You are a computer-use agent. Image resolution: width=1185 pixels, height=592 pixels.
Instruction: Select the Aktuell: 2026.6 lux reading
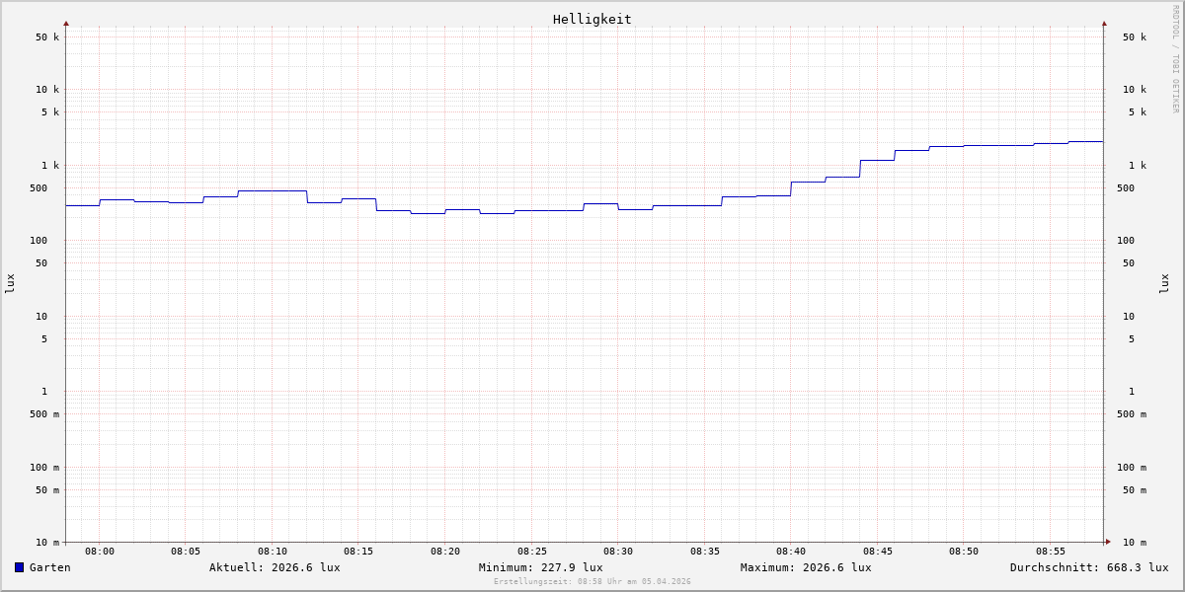point(275,567)
